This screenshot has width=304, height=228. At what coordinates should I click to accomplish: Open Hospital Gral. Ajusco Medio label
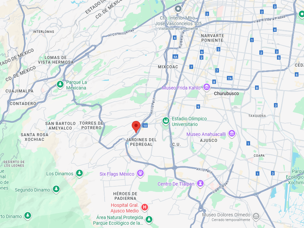click(124, 208)
